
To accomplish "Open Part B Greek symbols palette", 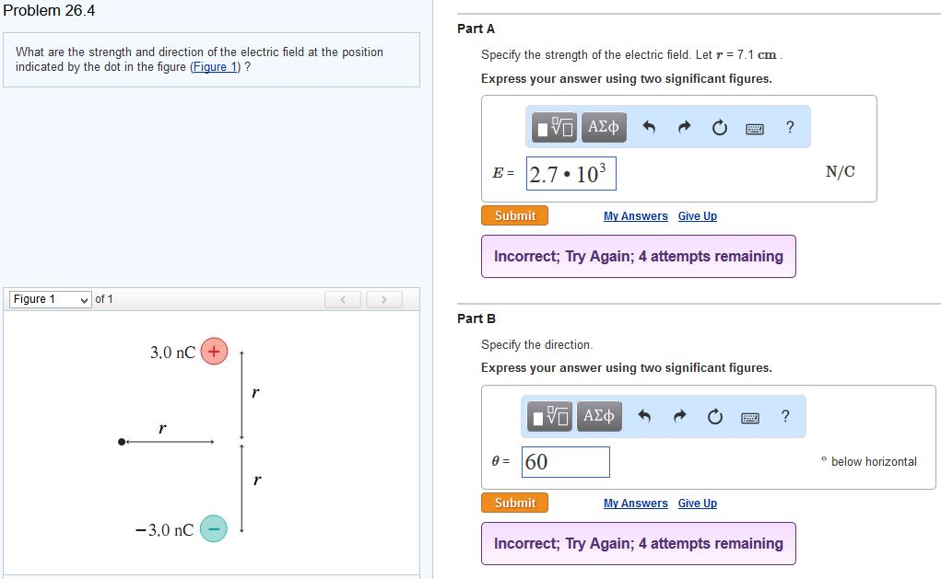I will pos(599,417).
